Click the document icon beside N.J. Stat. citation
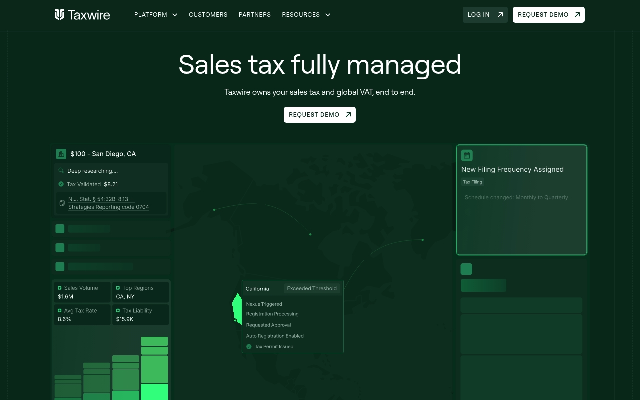The height and width of the screenshot is (400, 640). [x=62, y=203]
